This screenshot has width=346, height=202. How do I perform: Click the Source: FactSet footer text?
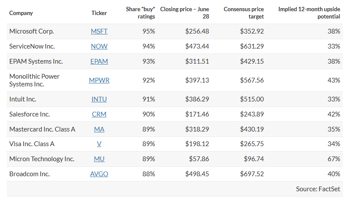coord(318,189)
